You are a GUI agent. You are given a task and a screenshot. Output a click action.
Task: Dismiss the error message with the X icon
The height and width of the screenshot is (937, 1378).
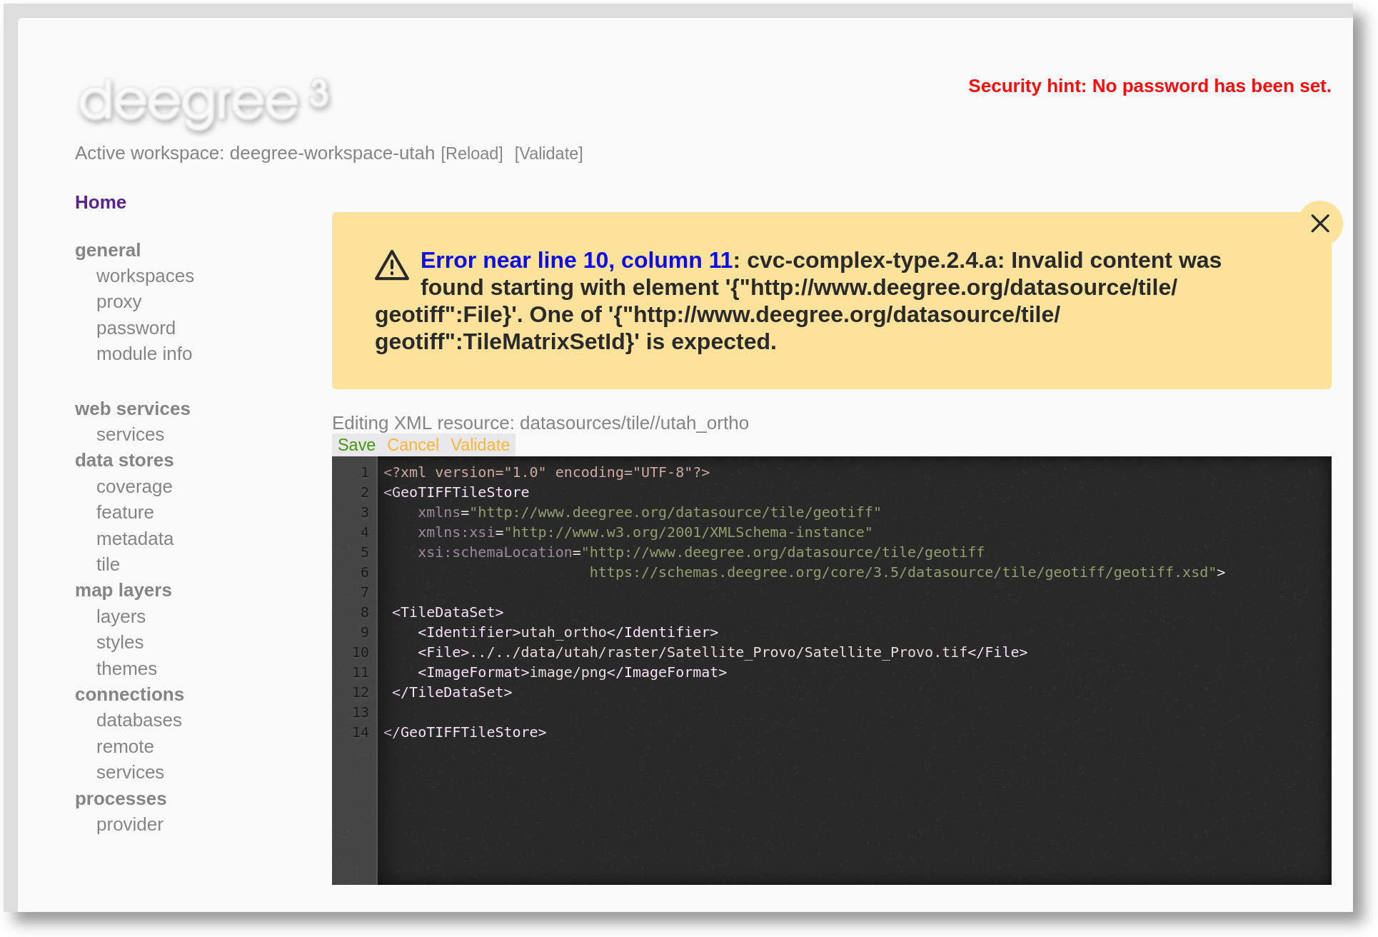(x=1320, y=223)
